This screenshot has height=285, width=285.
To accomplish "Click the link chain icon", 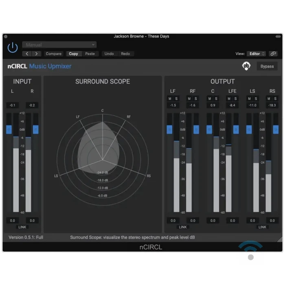I will (x=273, y=54).
